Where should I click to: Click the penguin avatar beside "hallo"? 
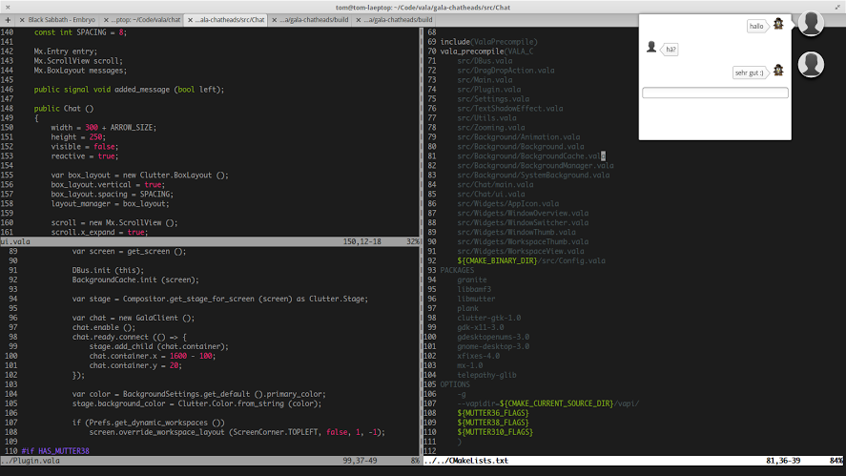click(x=778, y=25)
